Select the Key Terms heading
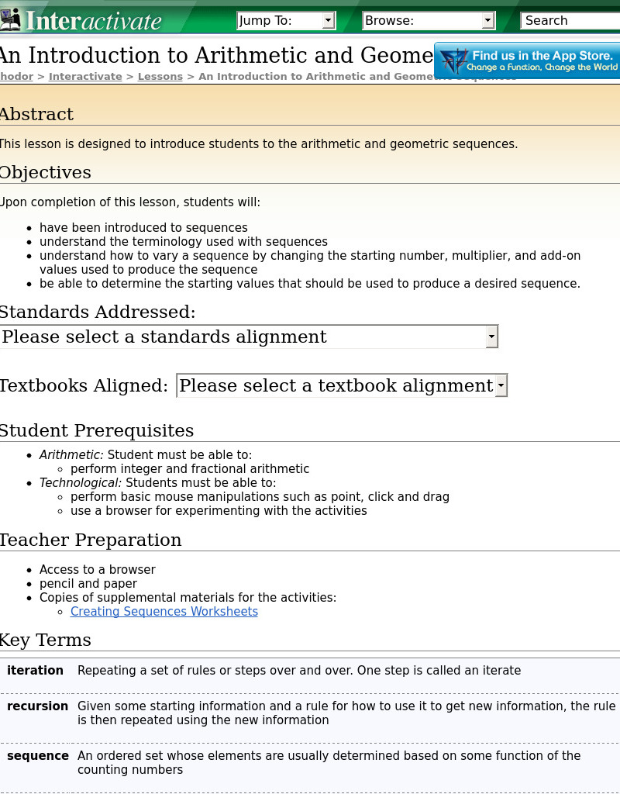 (x=45, y=640)
